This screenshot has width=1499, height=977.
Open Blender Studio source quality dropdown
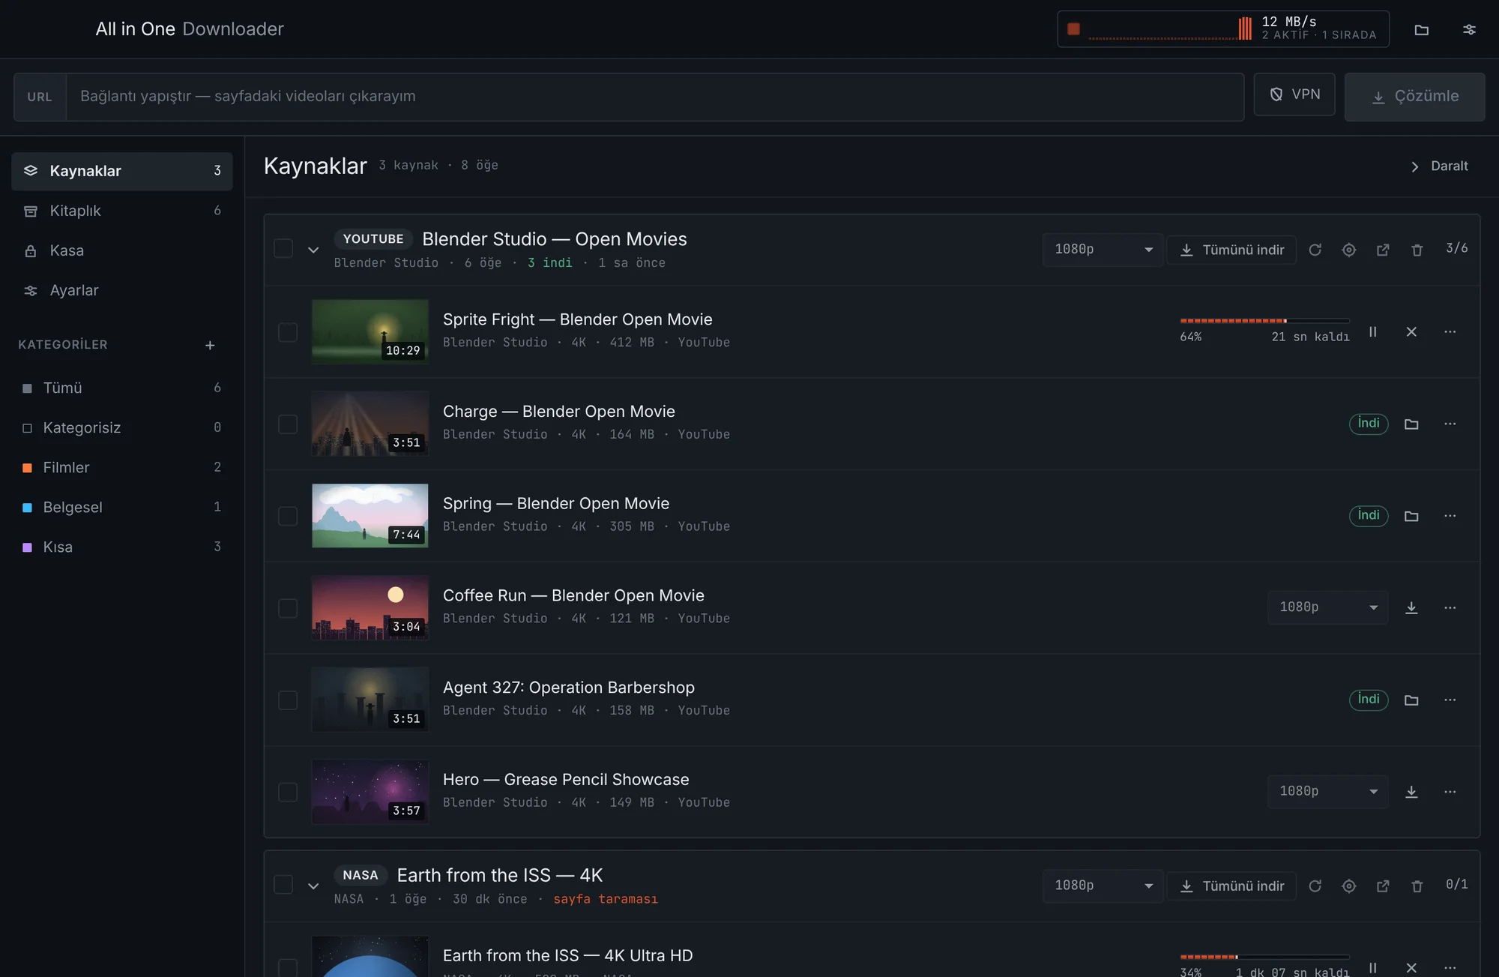click(1103, 250)
